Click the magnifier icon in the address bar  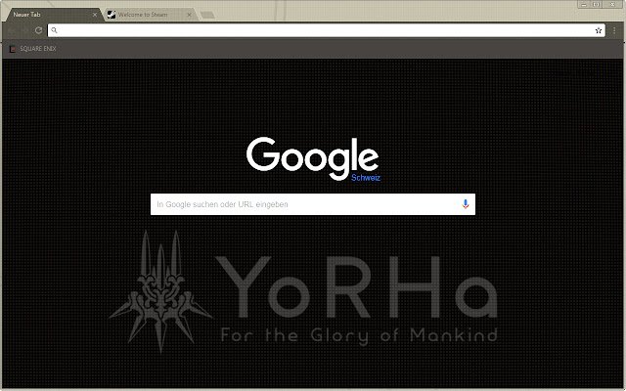click(55, 30)
